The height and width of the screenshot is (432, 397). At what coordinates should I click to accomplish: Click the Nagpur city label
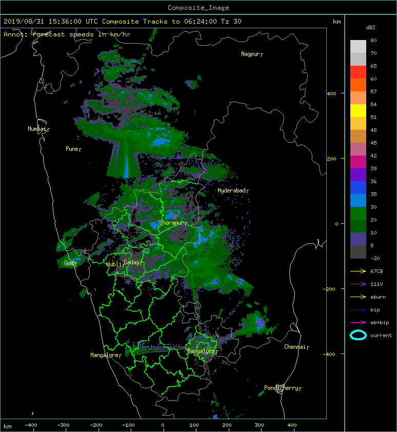(x=250, y=54)
